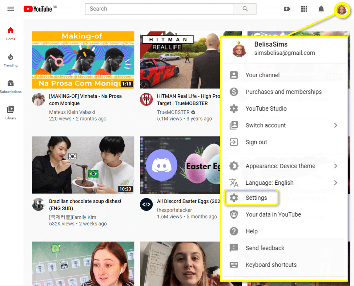
Task: Open the hamburger guide menu
Action: tap(11, 9)
